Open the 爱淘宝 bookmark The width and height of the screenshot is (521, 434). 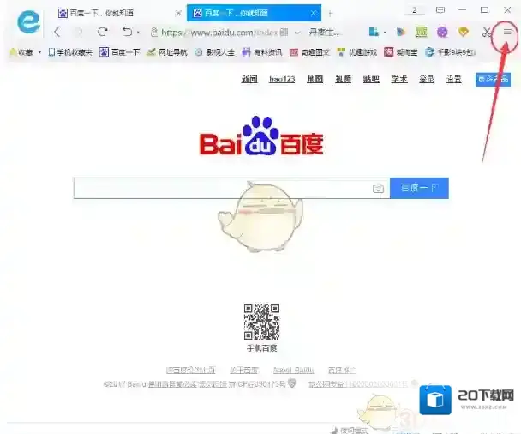click(x=401, y=52)
